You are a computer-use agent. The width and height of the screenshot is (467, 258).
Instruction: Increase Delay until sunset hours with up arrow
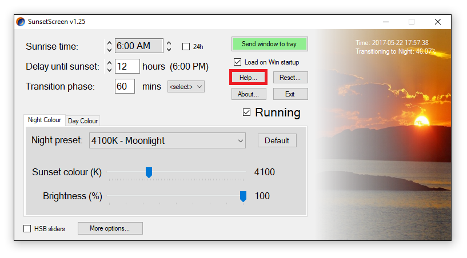coord(109,63)
